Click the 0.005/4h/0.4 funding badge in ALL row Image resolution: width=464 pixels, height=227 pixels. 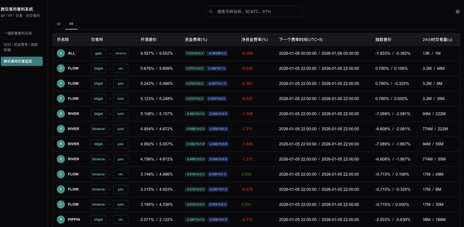[195, 53]
